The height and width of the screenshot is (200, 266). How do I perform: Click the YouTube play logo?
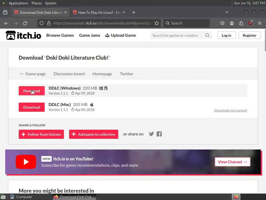tap(26, 162)
